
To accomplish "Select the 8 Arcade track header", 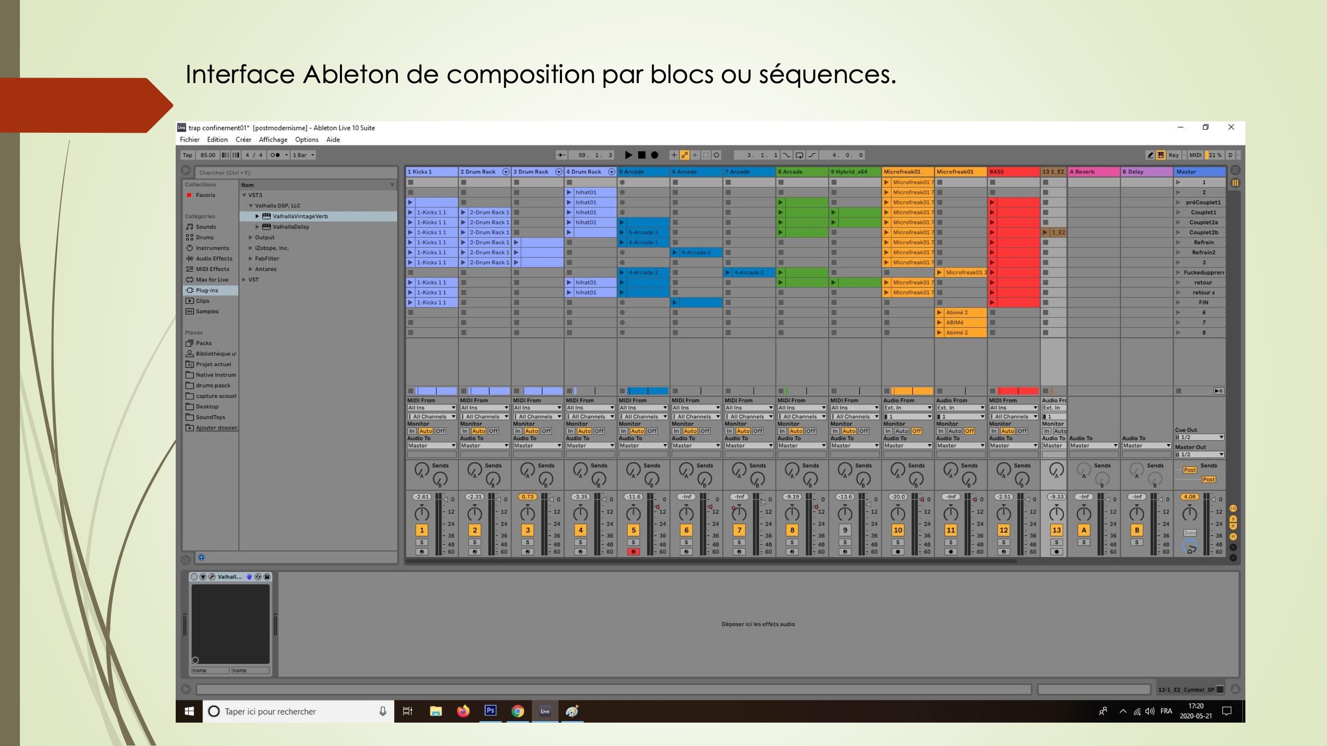I will (801, 172).
